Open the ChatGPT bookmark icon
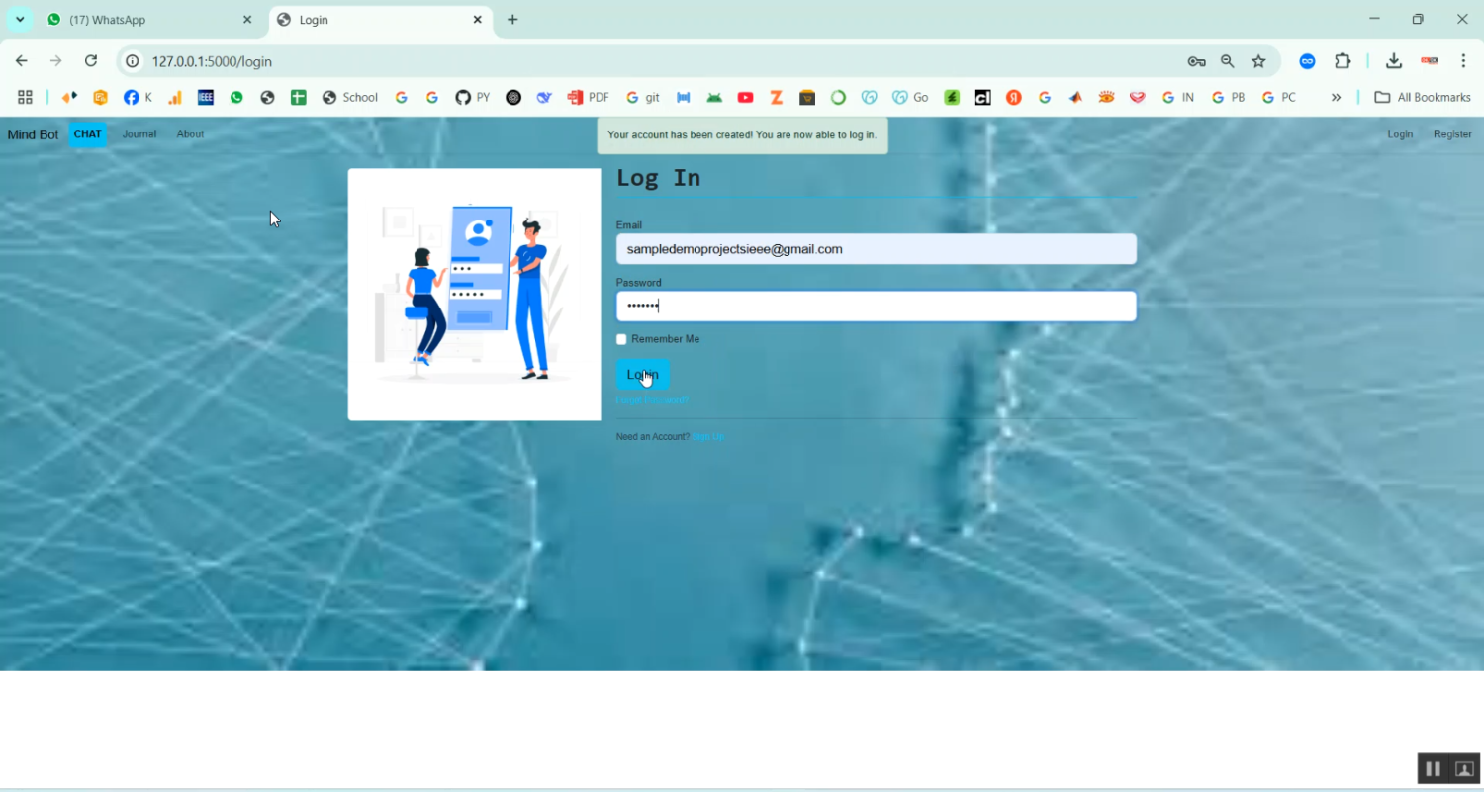 tap(513, 97)
